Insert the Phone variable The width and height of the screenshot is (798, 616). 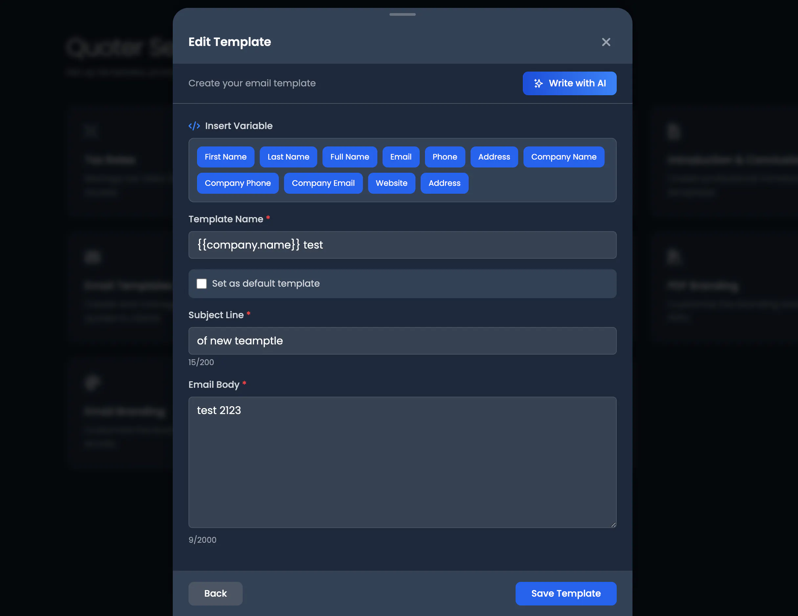click(445, 157)
